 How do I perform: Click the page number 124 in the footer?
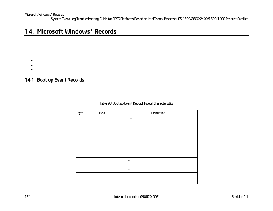pyautogui.click(x=28, y=197)
